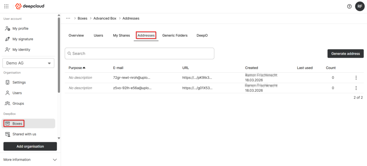Open My identity section
This screenshot has height=166, width=367.
tap(21, 49)
